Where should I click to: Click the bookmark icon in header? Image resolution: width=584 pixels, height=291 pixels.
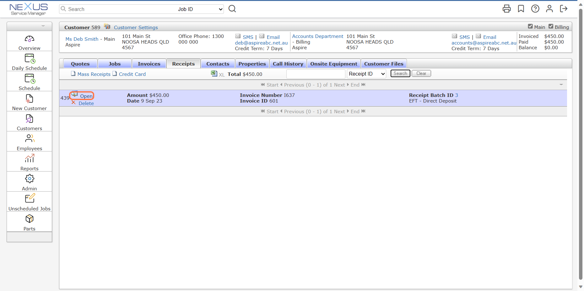pyautogui.click(x=521, y=9)
